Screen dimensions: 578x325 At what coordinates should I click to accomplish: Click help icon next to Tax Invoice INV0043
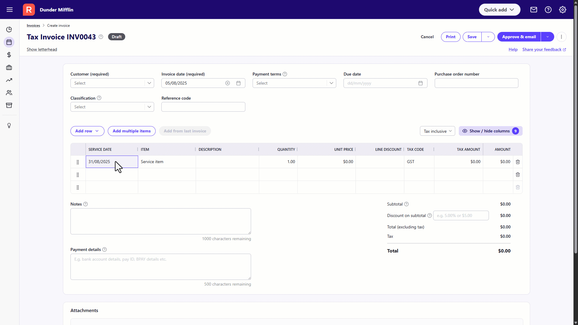coord(101,37)
